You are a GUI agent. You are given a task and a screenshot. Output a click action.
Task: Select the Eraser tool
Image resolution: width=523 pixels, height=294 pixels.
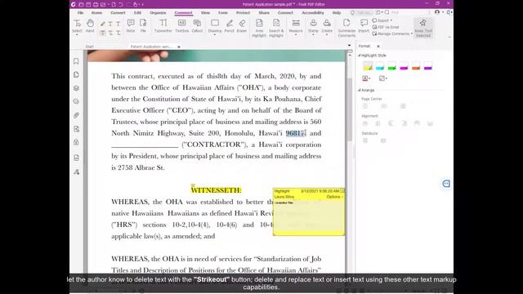tap(242, 26)
